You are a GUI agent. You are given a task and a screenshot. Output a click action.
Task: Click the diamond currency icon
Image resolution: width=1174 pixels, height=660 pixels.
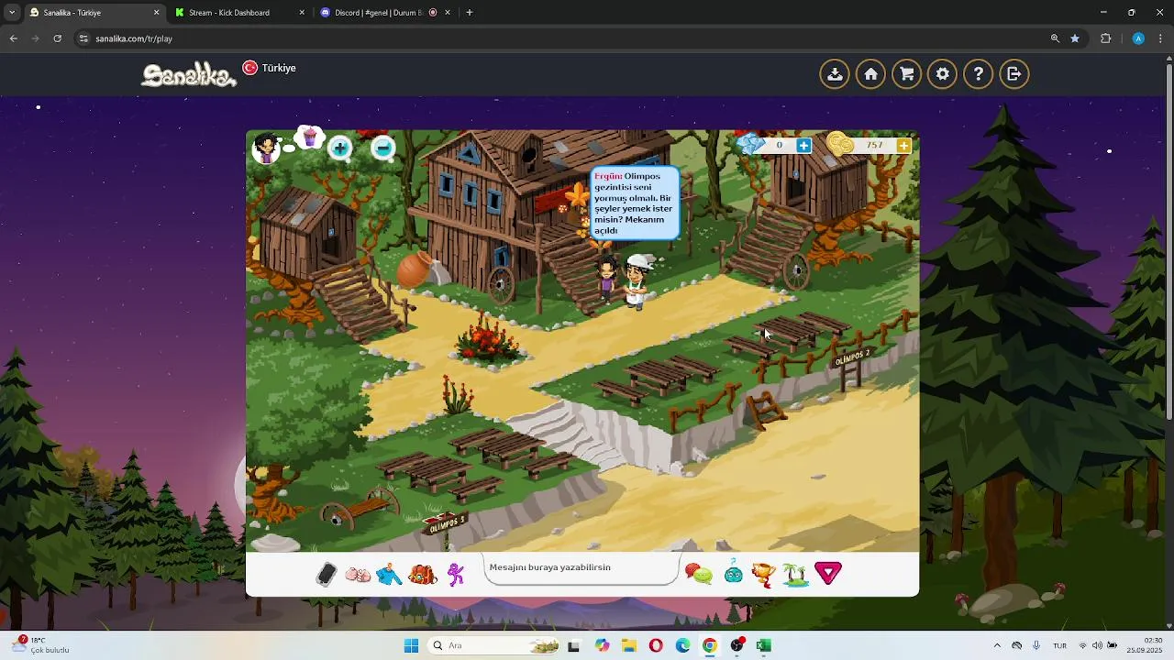coord(751,144)
